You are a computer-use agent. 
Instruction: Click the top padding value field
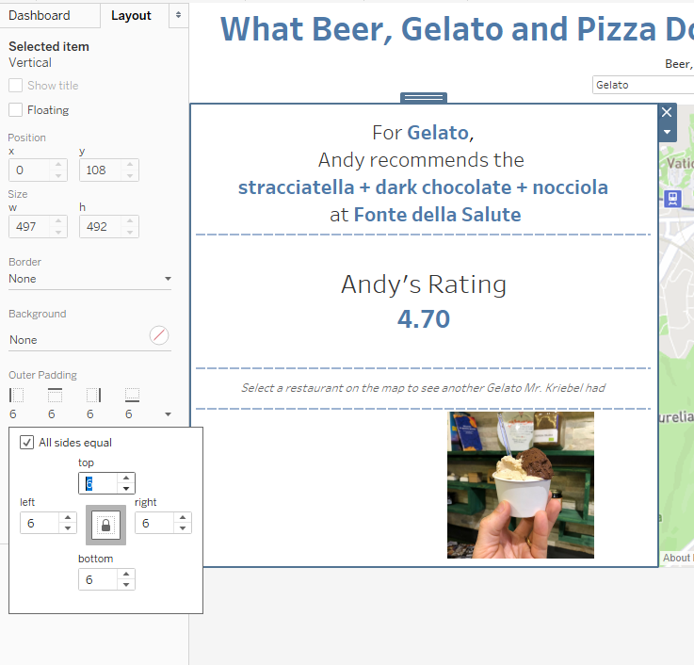click(x=97, y=483)
